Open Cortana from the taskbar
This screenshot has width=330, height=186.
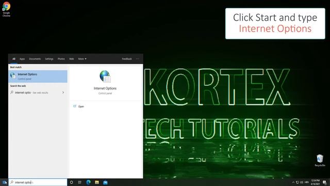71,182
